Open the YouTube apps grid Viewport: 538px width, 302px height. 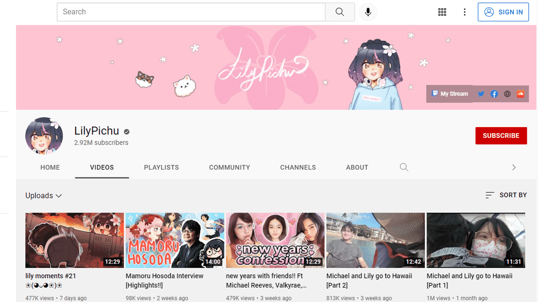[442, 12]
